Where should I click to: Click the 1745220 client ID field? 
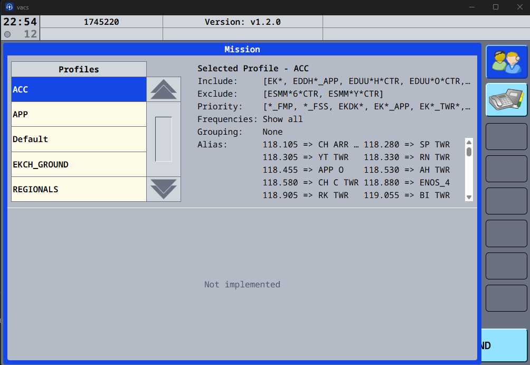[101, 22]
